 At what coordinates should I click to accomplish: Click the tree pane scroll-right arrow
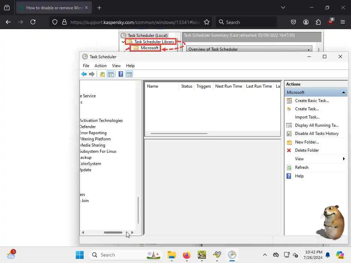point(132,233)
